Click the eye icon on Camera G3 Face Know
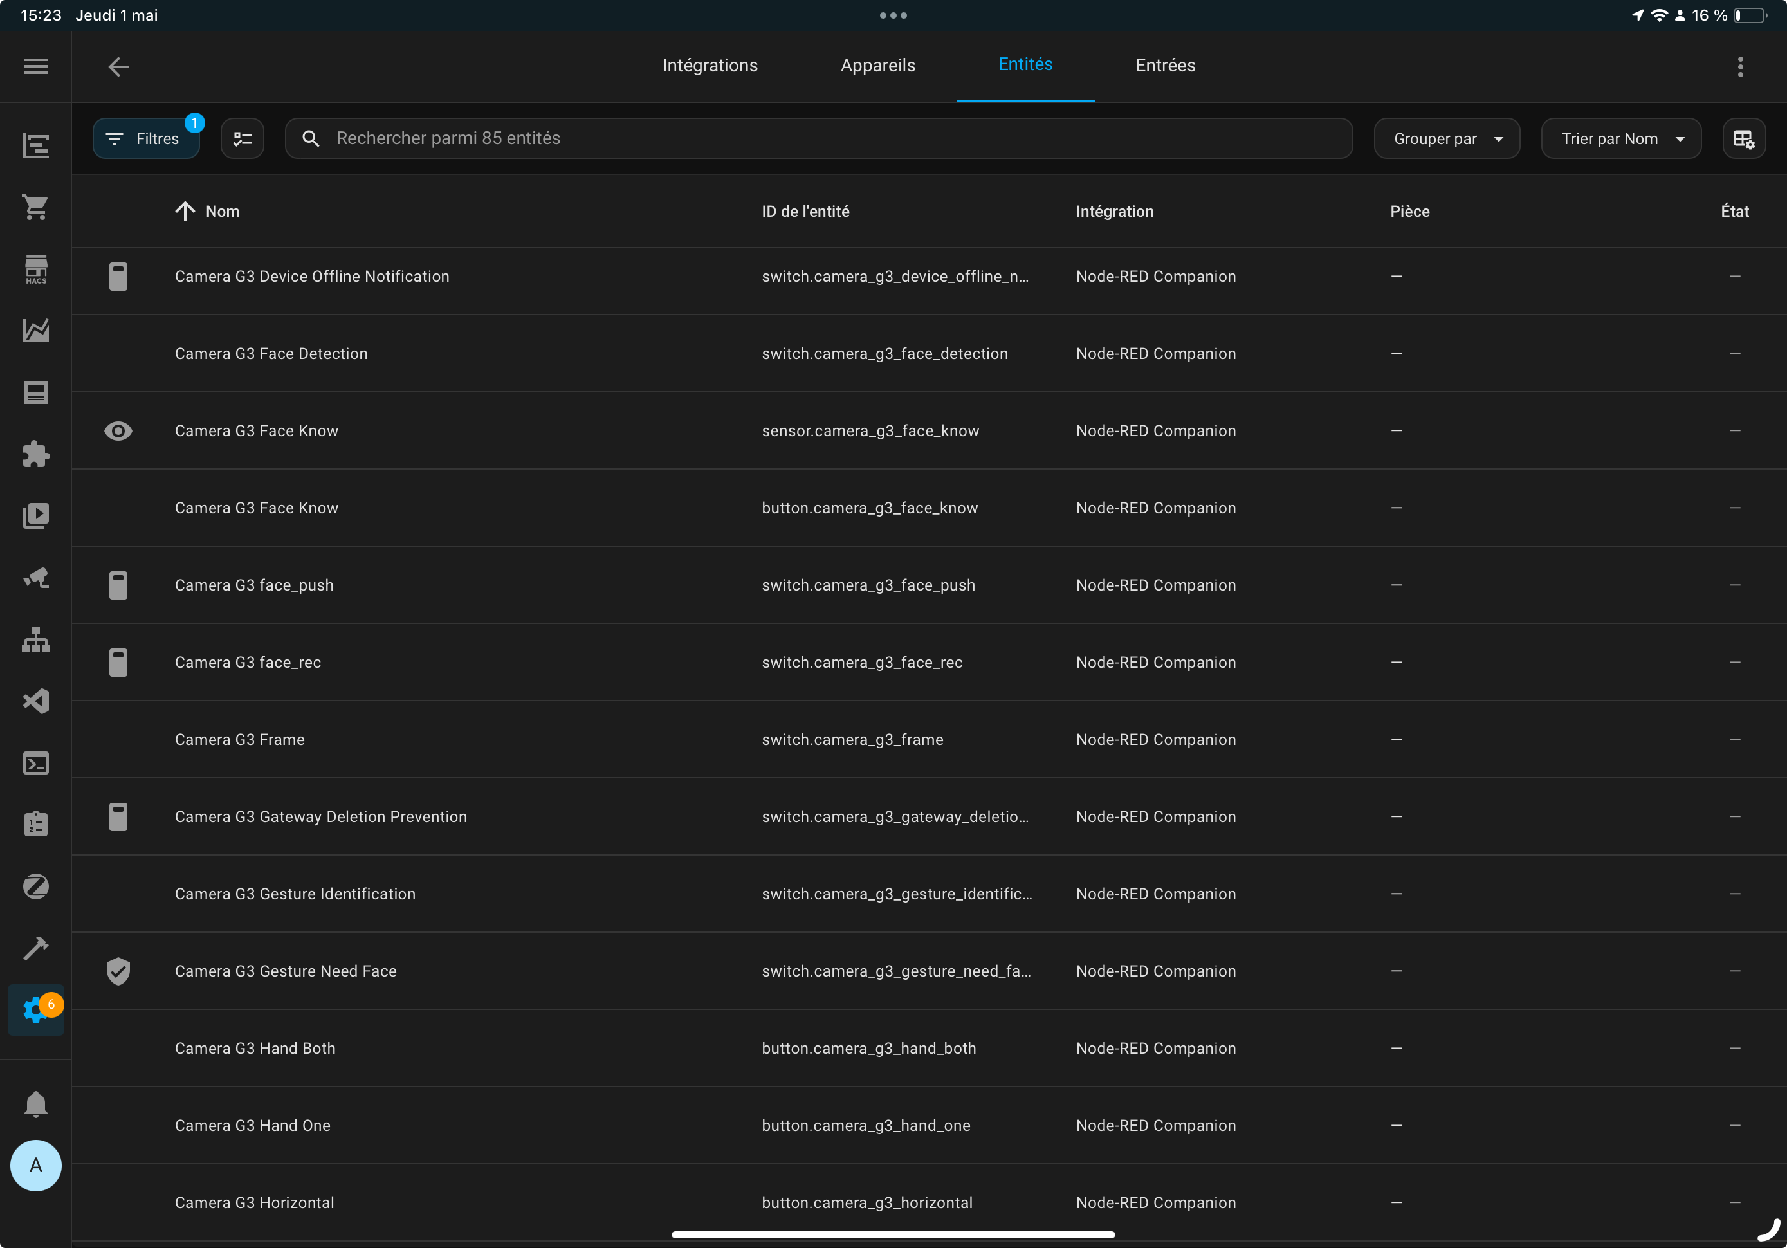The image size is (1787, 1248). pos(118,430)
